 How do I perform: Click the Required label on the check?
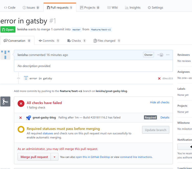point(150,117)
